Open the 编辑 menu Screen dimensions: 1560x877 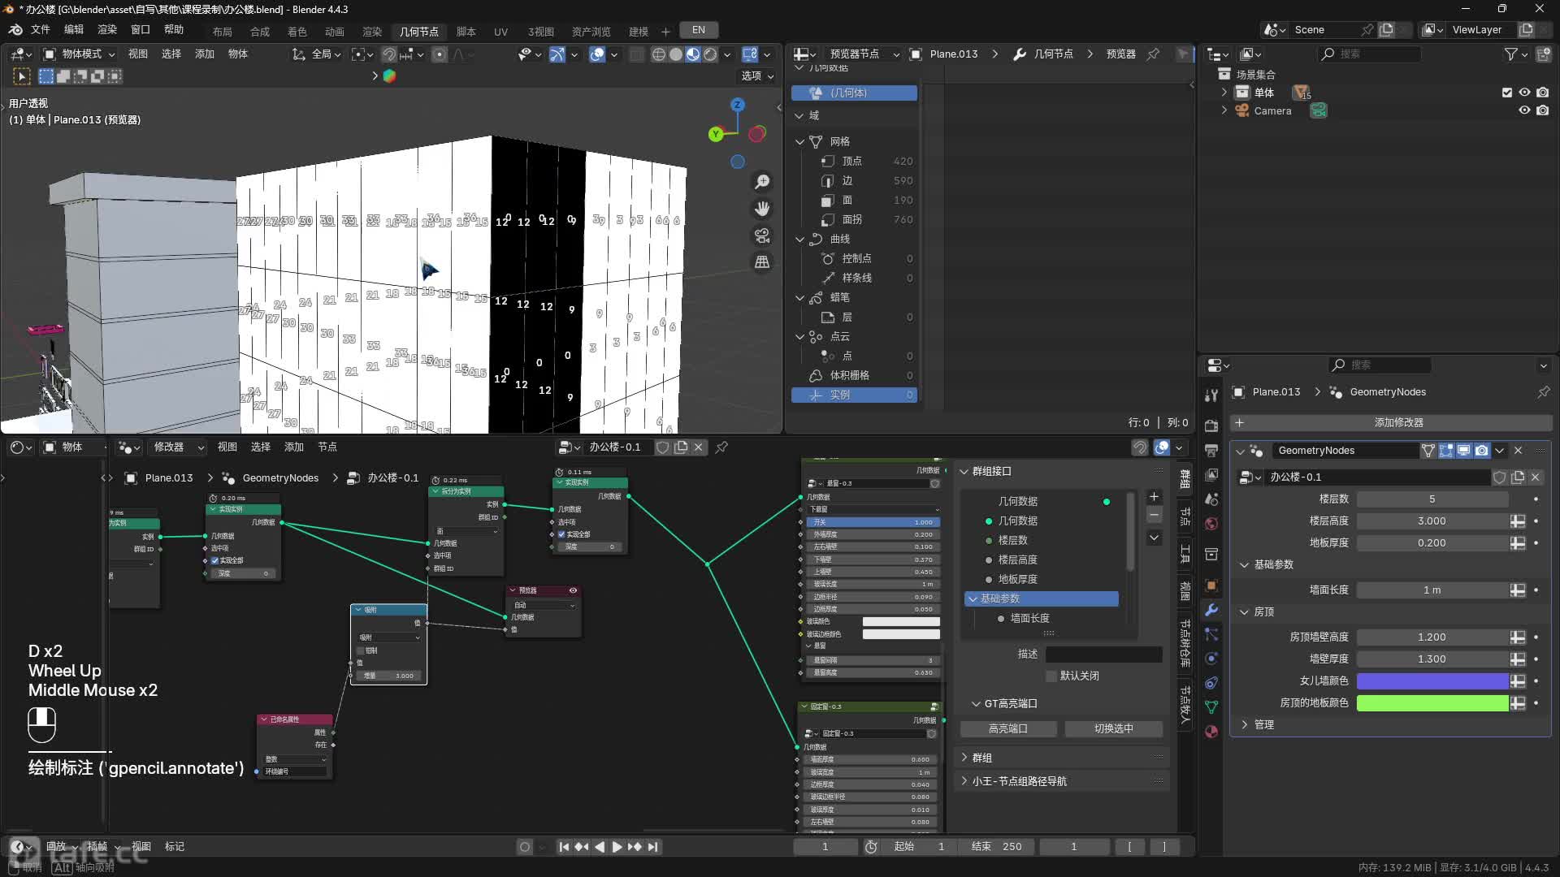[x=74, y=30]
